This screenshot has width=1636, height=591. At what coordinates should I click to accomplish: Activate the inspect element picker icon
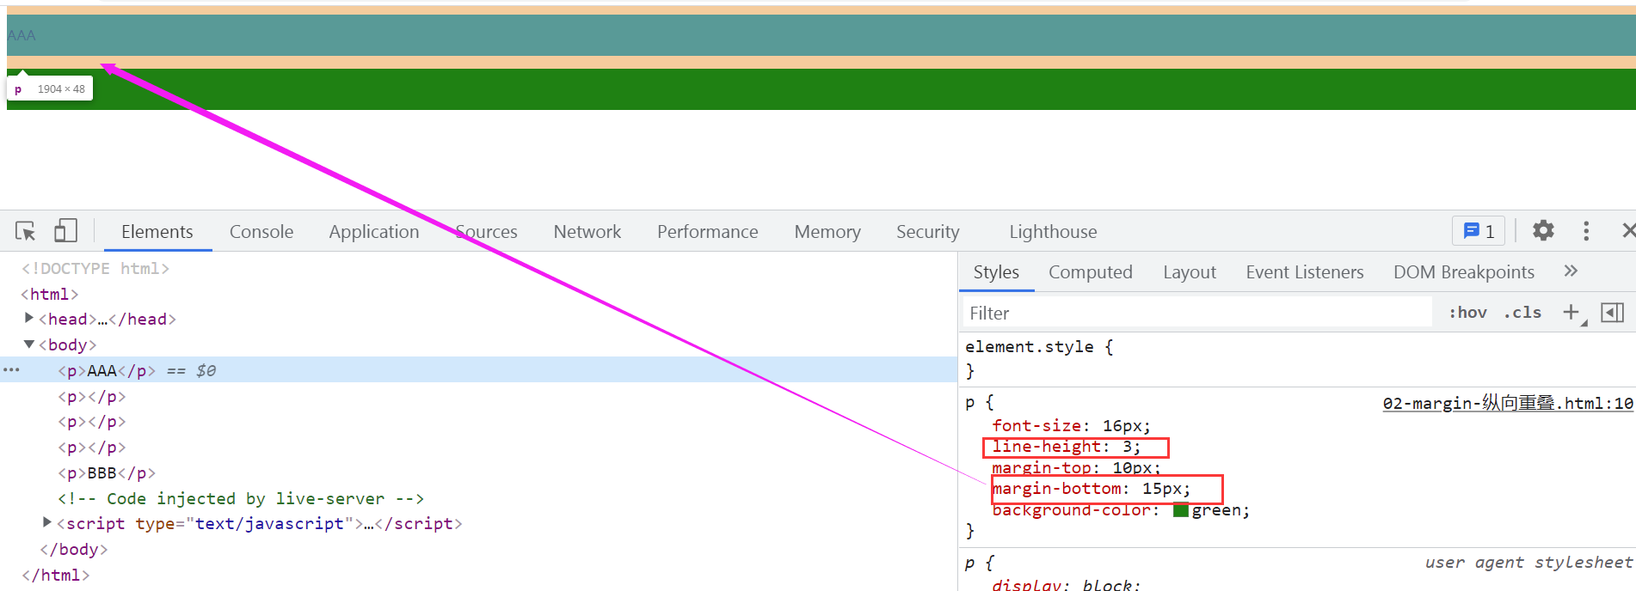pos(25,231)
